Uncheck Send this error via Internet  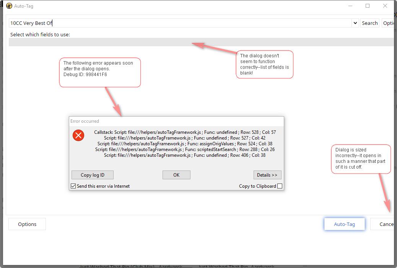point(73,186)
